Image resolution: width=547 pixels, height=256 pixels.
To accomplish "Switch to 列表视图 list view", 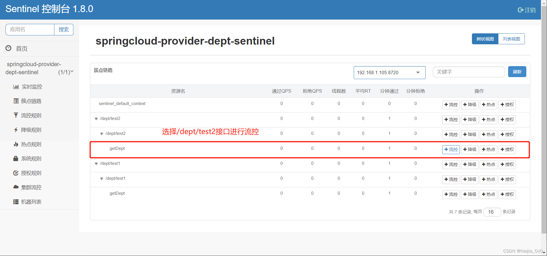I will (x=511, y=39).
